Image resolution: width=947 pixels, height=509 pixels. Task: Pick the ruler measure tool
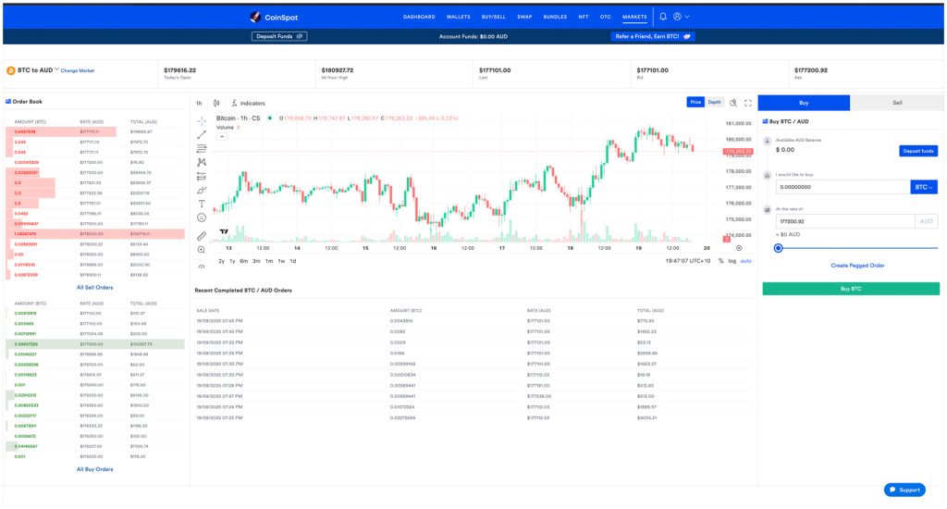(202, 235)
